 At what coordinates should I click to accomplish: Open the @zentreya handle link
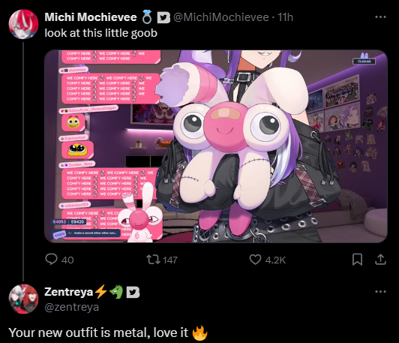[71, 307]
